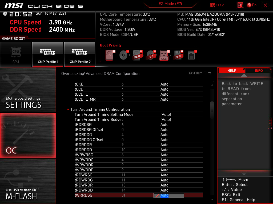Select the tWRWRDD Auto value
273x204 pixels.
[x=164, y=170]
